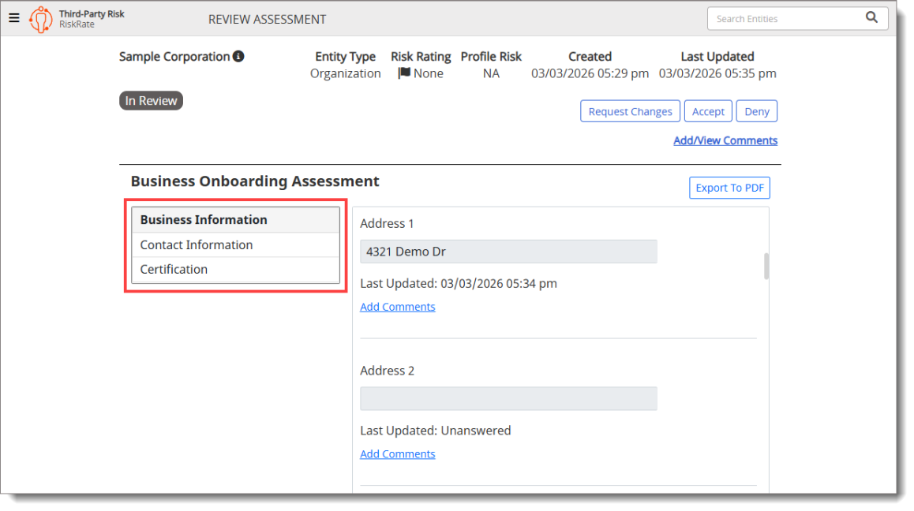Click the Third-Party Risk RiskRate logo
The image size is (914, 511).
pyautogui.click(x=41, y=19)
